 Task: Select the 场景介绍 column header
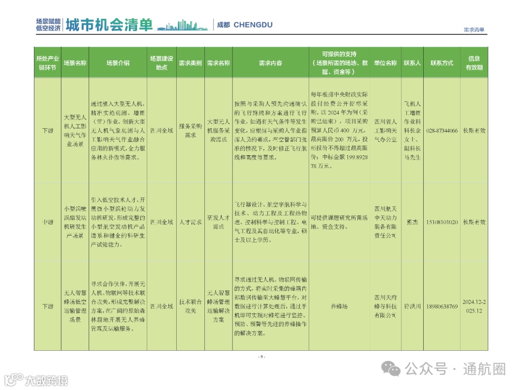point(118,63)
